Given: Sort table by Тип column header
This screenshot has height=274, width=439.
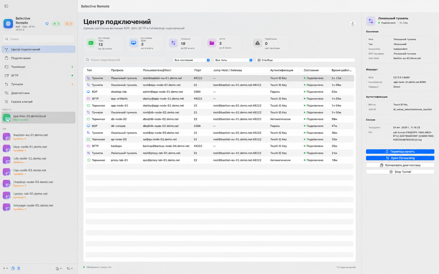Looking at the screenshot, I should [x=89, y=70].
